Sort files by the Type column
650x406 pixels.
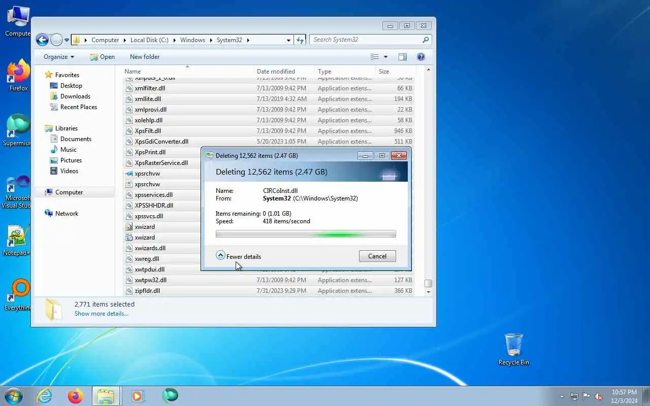pos(345,72)
